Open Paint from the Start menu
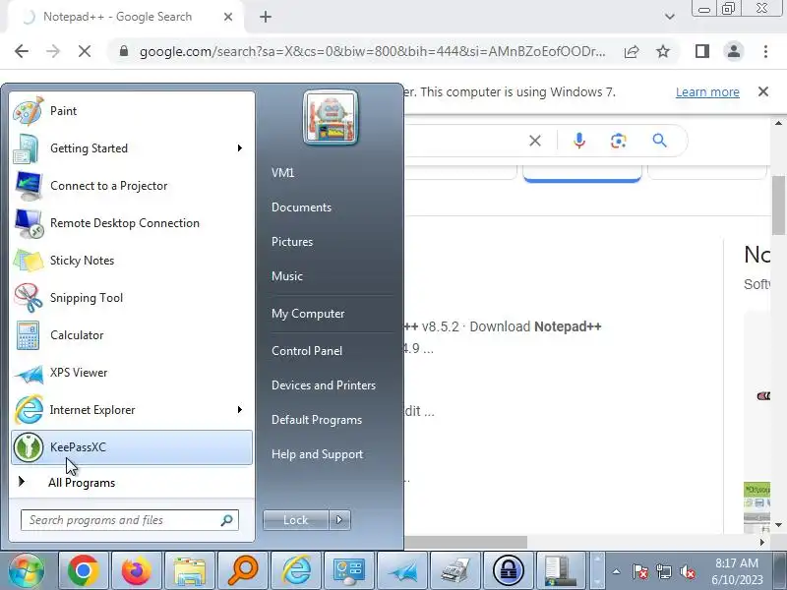 click(132, 111)
